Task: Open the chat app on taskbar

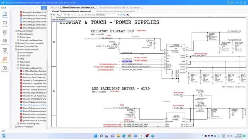Action: pyautogui.click(x=113, y=136)
